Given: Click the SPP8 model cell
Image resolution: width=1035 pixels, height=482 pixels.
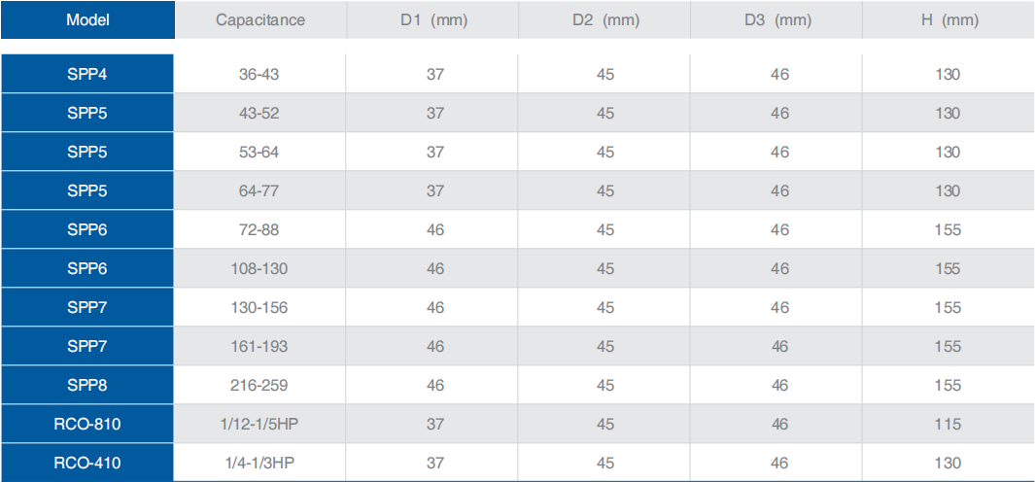Looking at the screenshot, I should pyautogui.click(x=87, y=385).
